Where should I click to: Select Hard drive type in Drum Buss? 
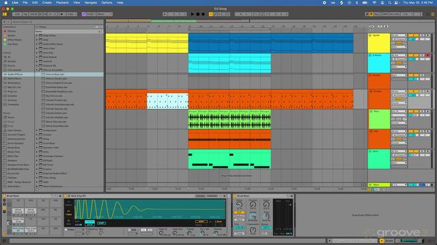239,220
